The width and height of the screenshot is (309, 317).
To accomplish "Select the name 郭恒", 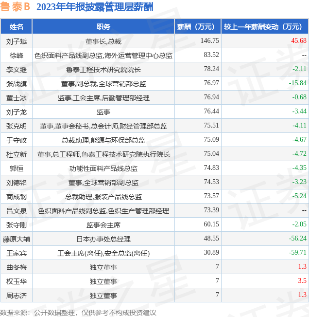I will click(17, 168).
